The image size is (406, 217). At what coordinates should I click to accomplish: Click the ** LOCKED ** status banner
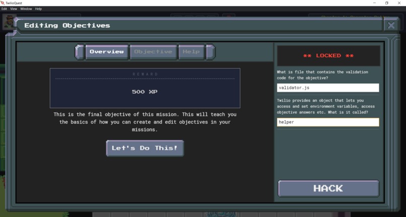coord(328,56)
